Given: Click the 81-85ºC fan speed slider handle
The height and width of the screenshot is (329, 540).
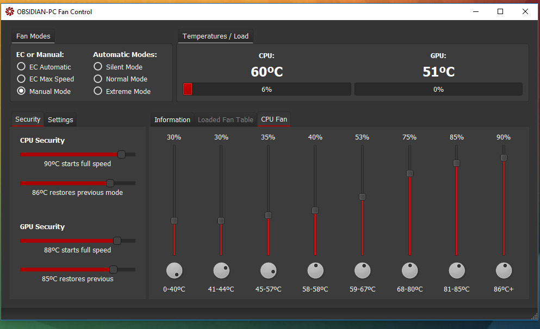Looking at the screenshot, I should [456, 163].
